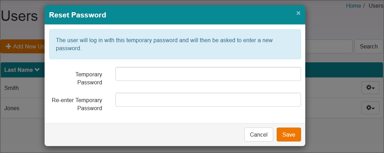
Task: Click the Temporary Password input field
Action: (x=208, y=74)
